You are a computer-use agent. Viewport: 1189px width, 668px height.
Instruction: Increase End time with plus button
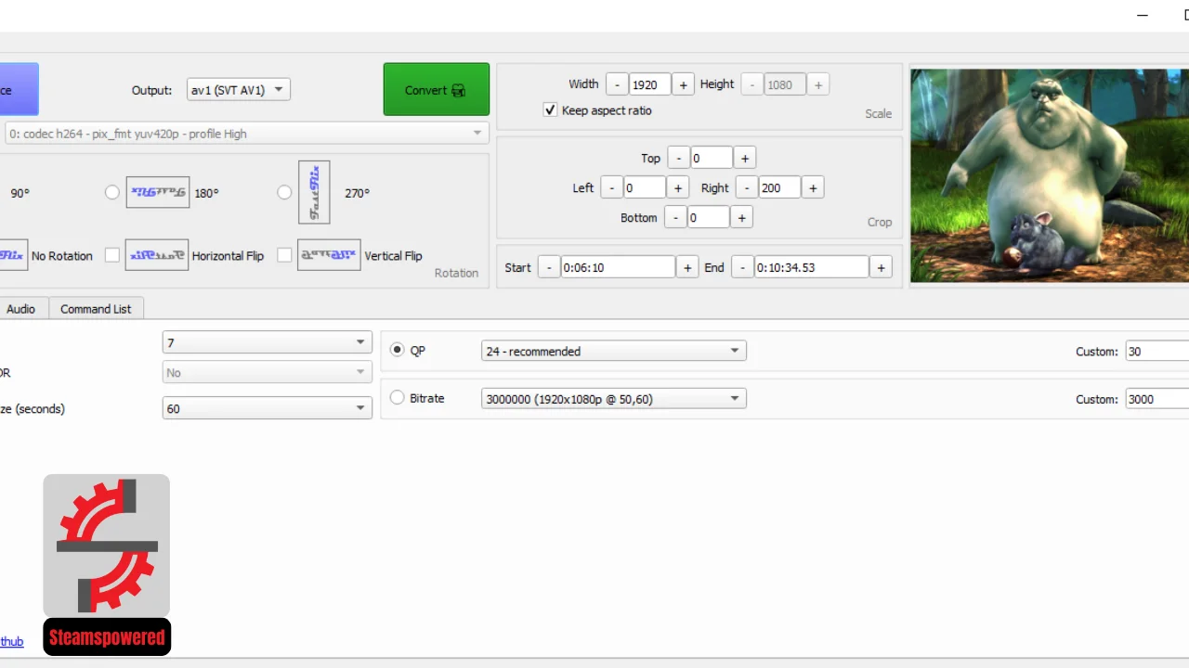point(881,267)
